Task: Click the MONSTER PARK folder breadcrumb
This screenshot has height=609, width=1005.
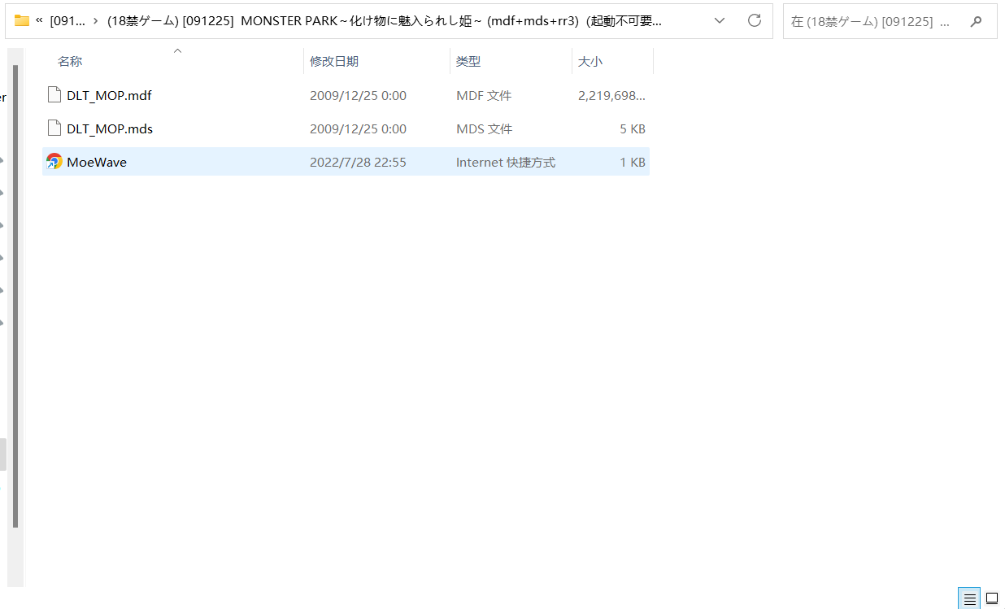Action: click(382, 21)
